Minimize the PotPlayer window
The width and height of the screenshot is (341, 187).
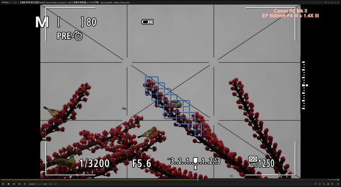pyautogui.click(x=329, y=3)
